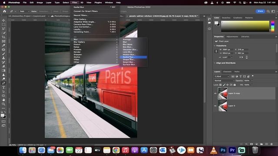The image size is (278, 156).
Task: Click the Layer 0 copy thumbnail
Action: [222, 94]
